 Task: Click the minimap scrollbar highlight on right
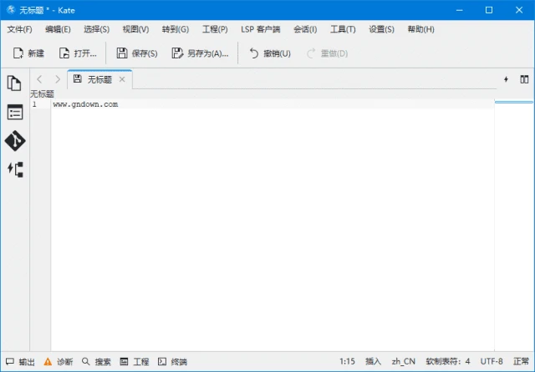pyautogui.click(x=514, y=102)
